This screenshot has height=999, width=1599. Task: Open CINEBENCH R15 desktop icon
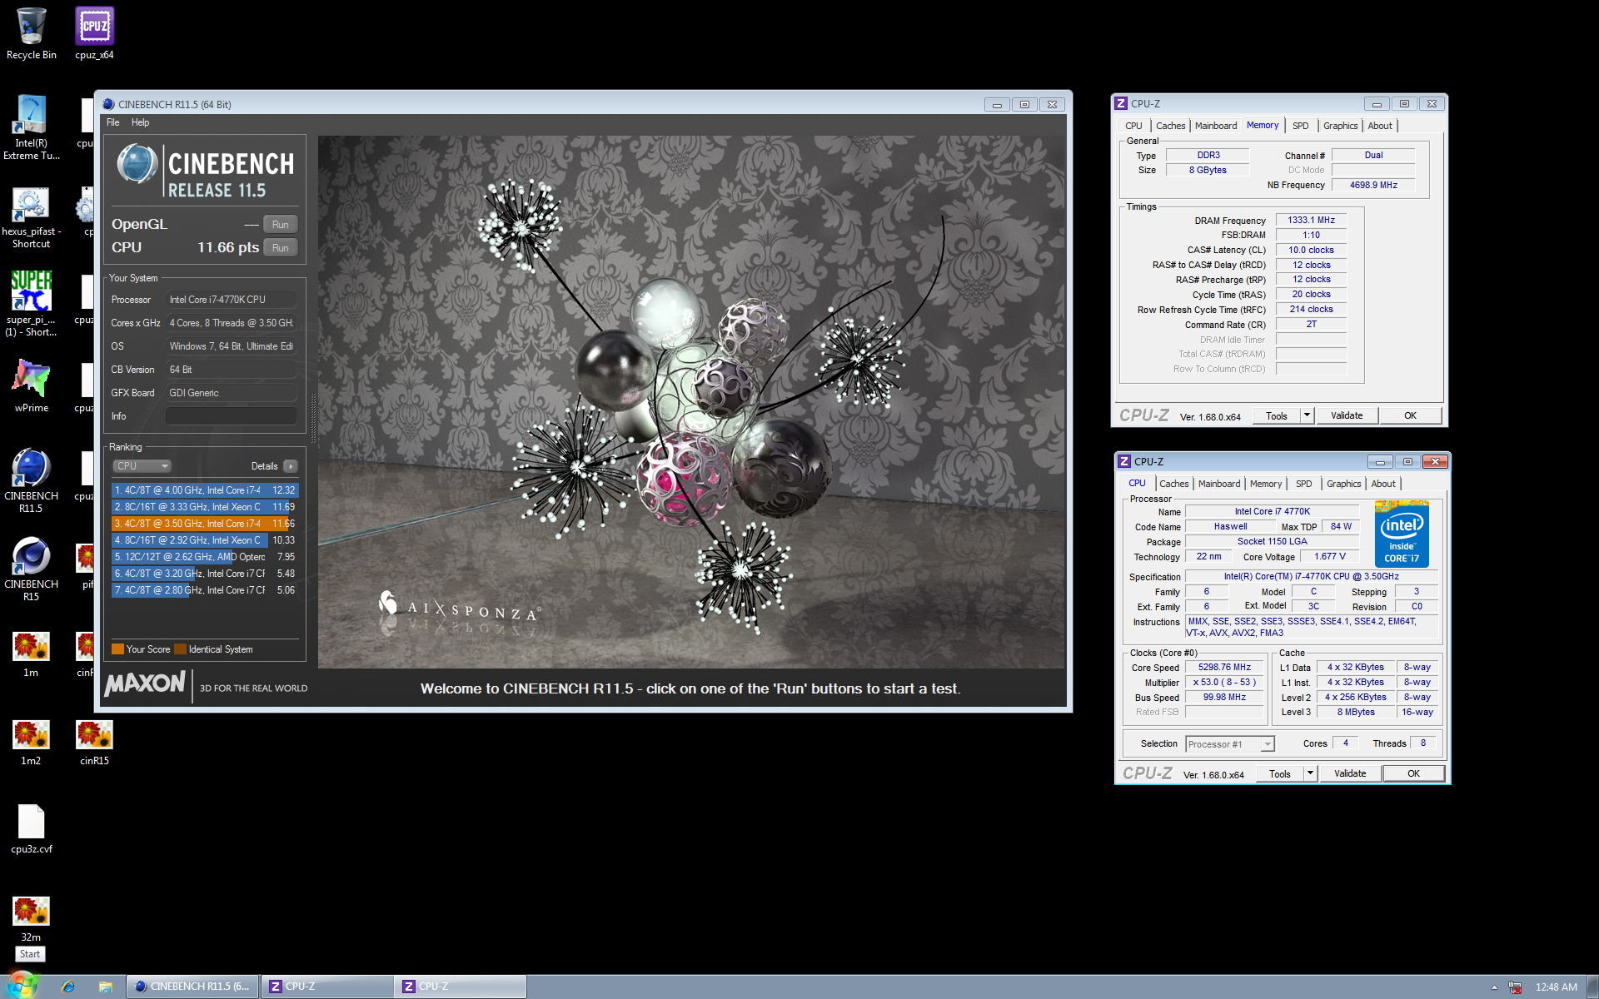pos(31,569)
